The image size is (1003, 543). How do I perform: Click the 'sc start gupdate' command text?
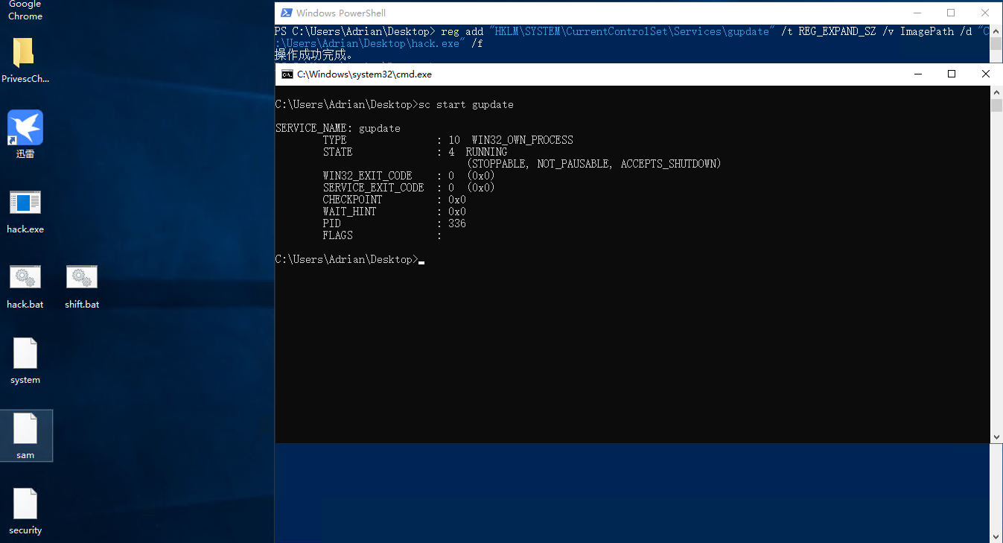point(466,104)
